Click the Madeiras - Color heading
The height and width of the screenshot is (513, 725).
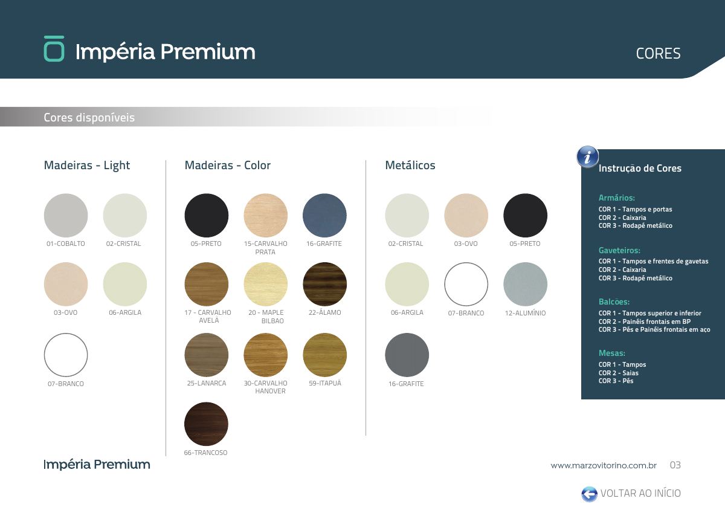point(228,165)
